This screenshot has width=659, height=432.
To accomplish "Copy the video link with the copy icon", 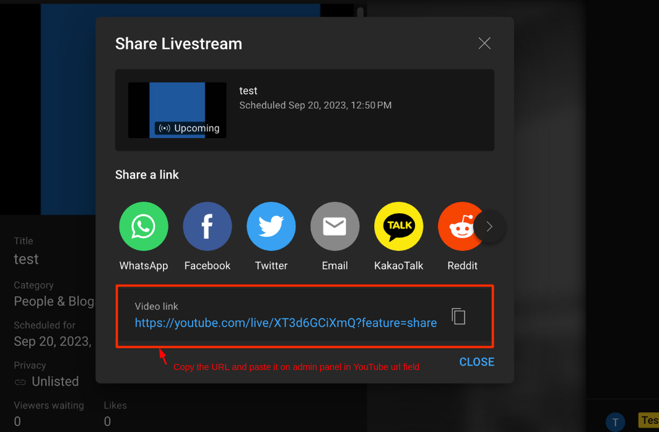I will (458, 316).
